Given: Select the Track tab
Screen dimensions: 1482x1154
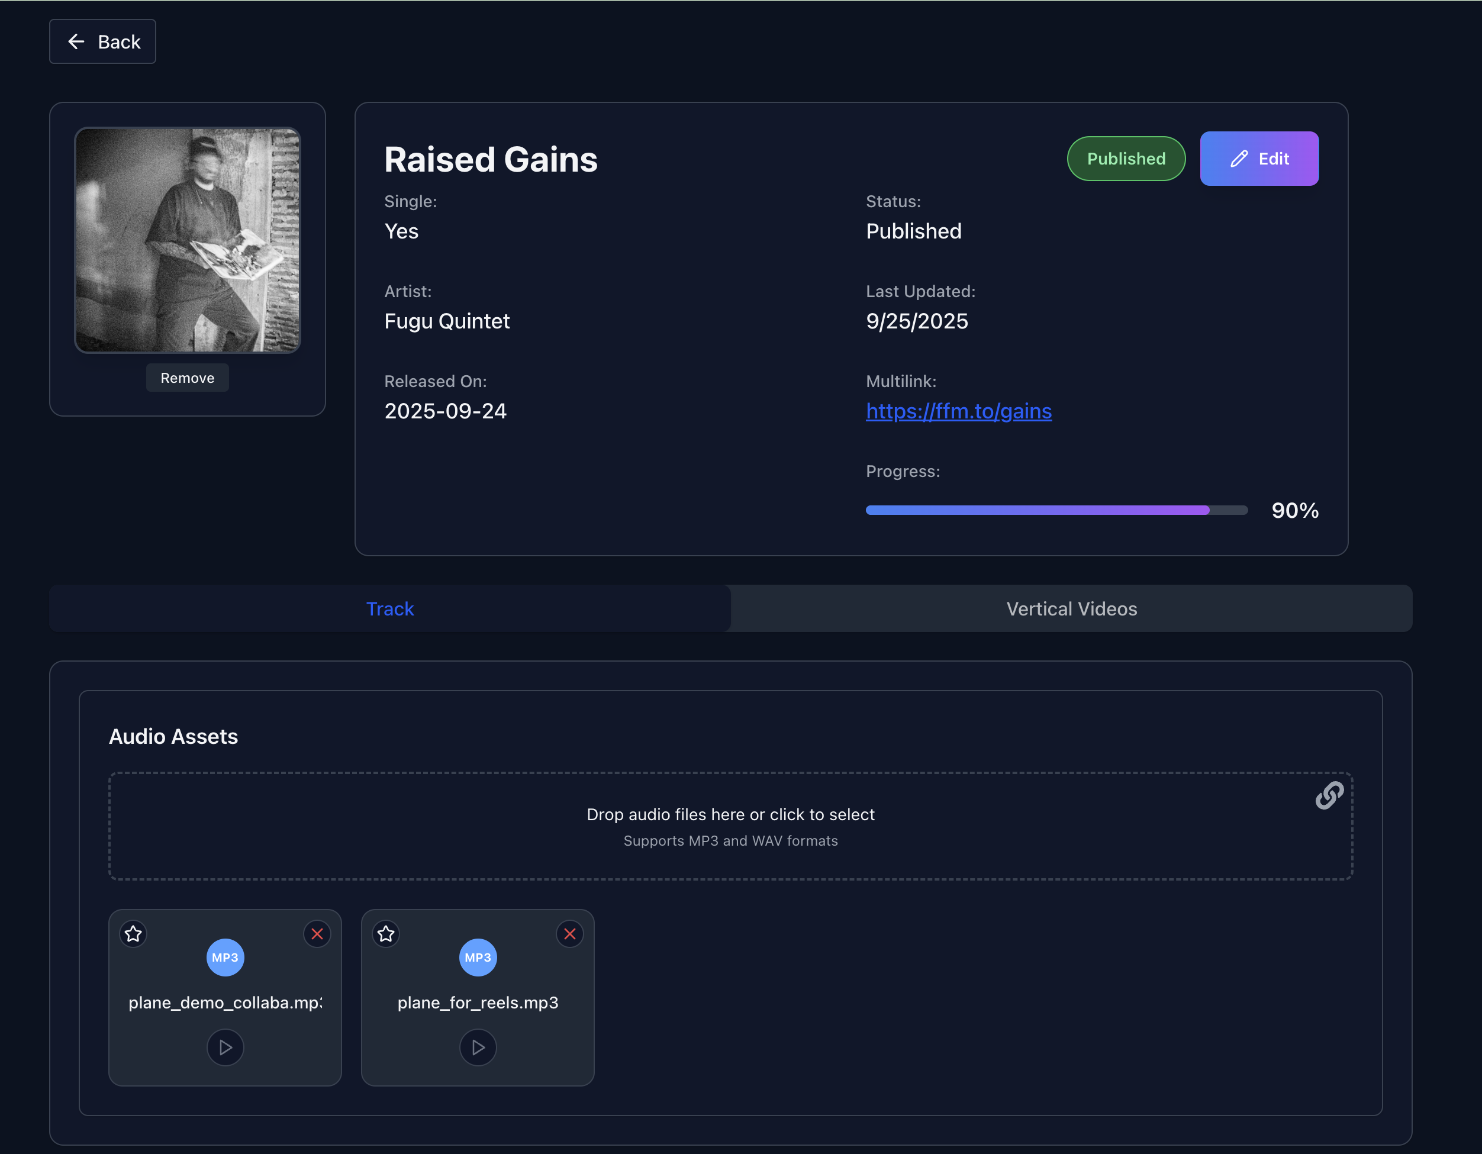Looking at the screenshot, I should click(x=389, y=608).
